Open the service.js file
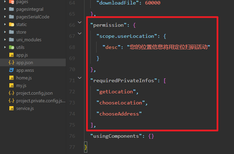The height and width of the screenshot is (154, 234). point(25,109)
